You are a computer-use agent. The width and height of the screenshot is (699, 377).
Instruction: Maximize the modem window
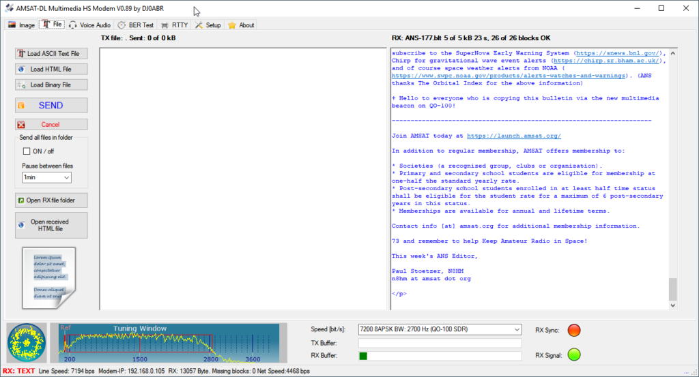pyautogui.click(x=661, y=8)
